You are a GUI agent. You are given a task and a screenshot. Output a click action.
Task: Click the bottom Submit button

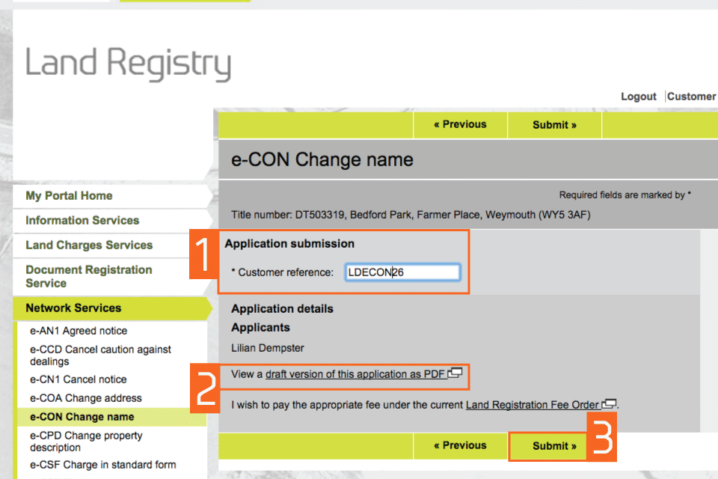point(554,446)
